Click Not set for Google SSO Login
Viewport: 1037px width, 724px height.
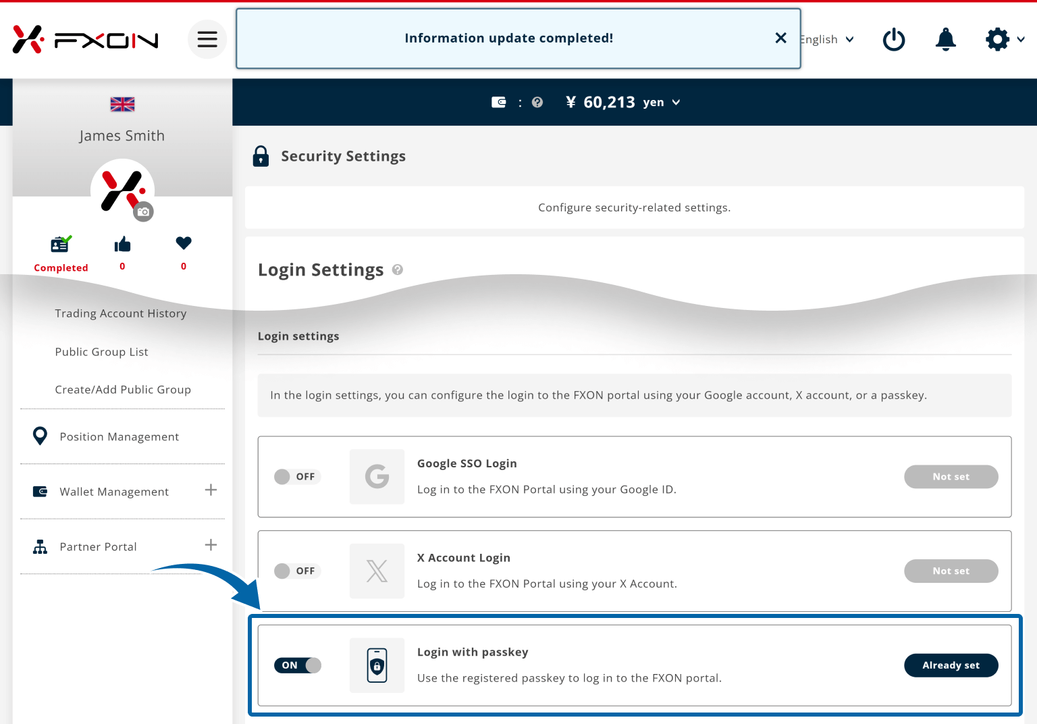[x=951, y=477]
